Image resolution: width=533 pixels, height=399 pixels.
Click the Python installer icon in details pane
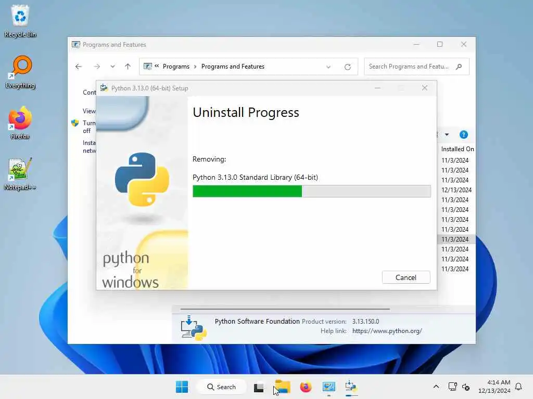(x=194, y=328)
